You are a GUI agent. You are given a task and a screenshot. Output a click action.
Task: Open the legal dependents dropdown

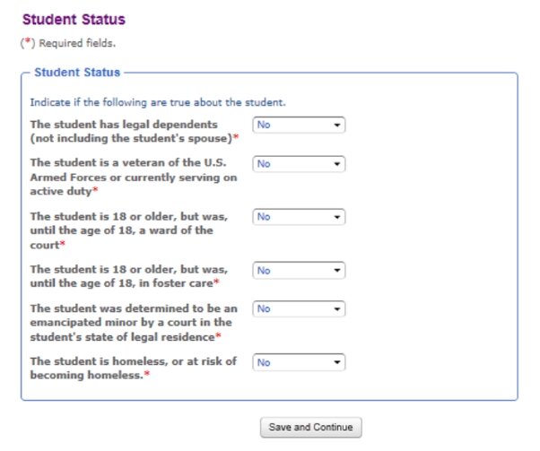(x=299, y=126)
